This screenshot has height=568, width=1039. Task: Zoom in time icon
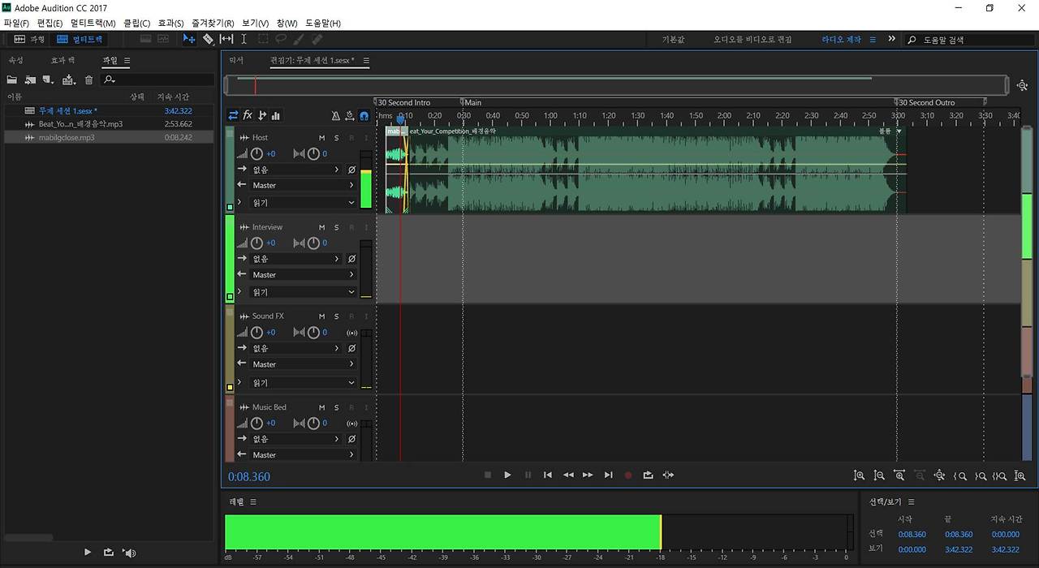(x=899, y=475)
